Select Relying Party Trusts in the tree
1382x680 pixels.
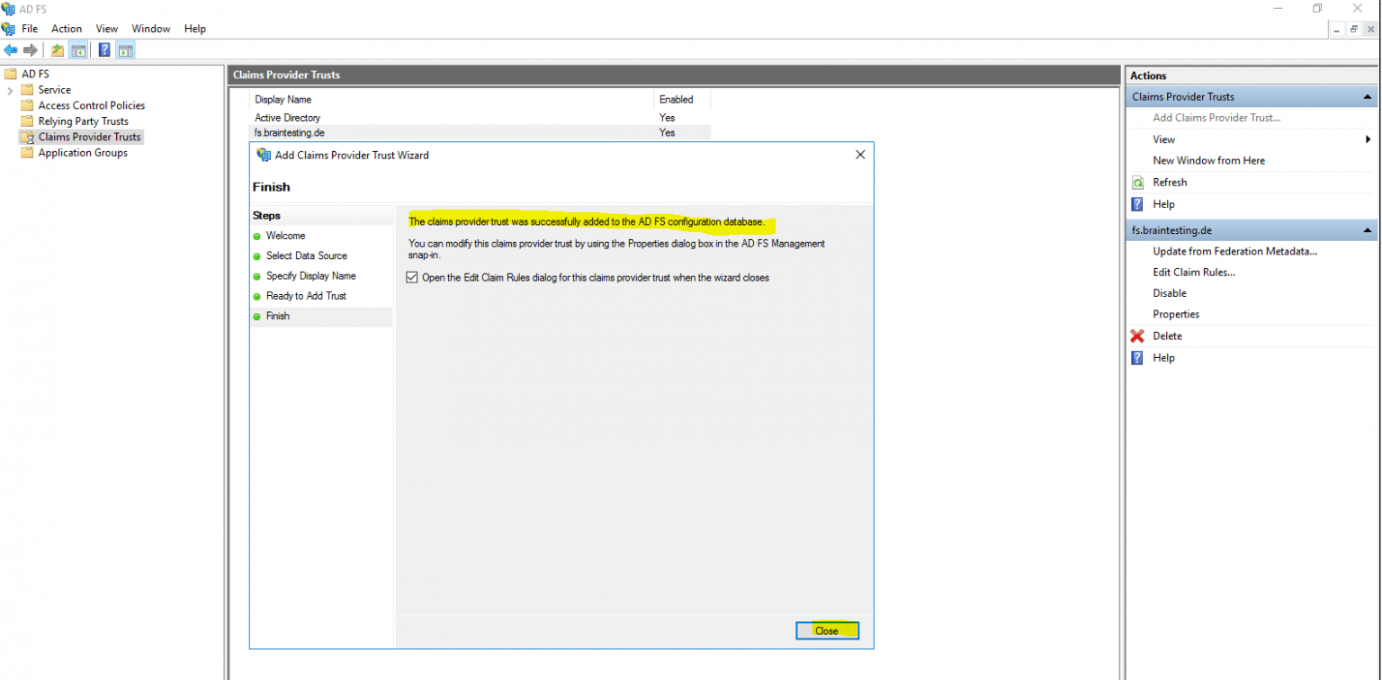click(x=82, y=121)
